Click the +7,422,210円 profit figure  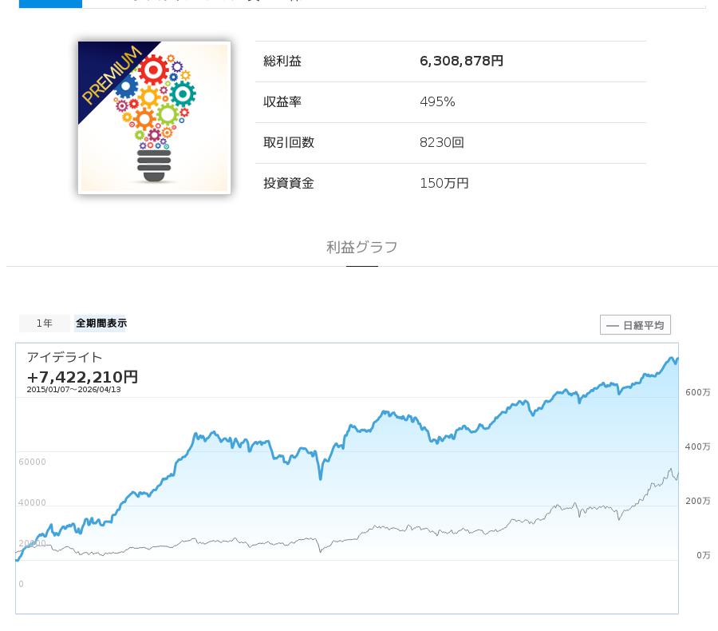(x=82, y=376)
